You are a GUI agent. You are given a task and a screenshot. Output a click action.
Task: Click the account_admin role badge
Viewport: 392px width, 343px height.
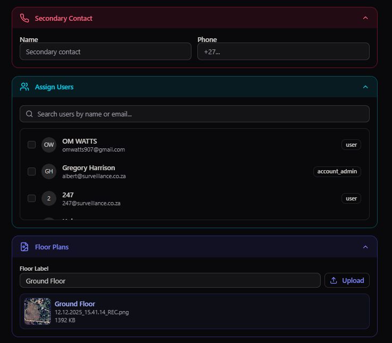pyautogui.click(x=337, y=171)
